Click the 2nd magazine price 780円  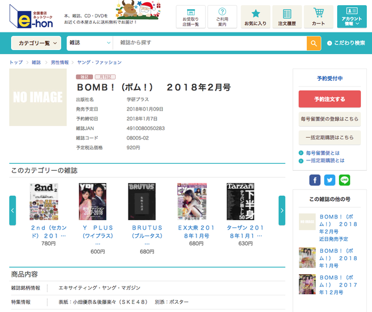pyautogui.click(x=48, y=243)
